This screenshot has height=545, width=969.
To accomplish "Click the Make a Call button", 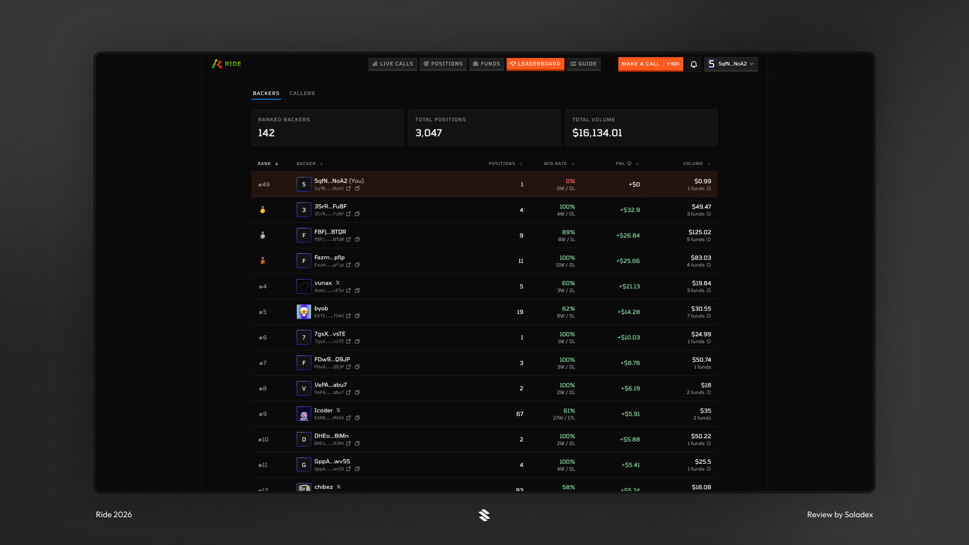I will [x=651, y=64].
